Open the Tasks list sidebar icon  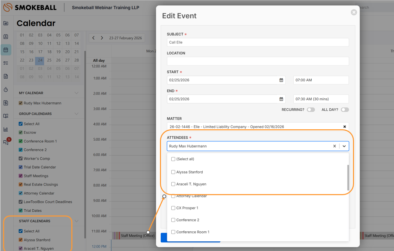pos(6,63)
